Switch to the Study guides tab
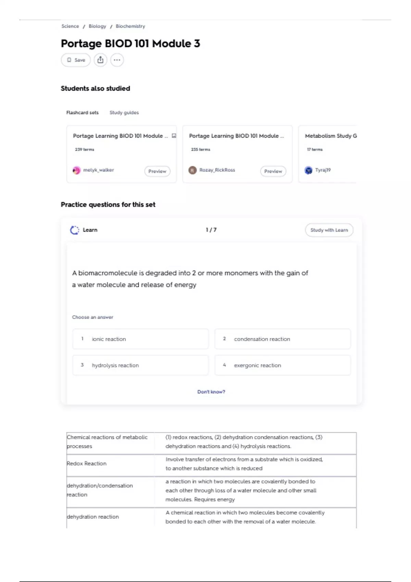 [124, 113]
